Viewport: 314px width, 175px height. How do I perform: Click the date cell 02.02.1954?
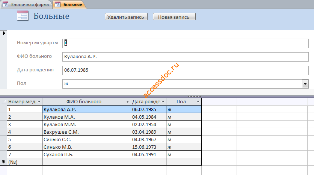click(x=149, y=125)
